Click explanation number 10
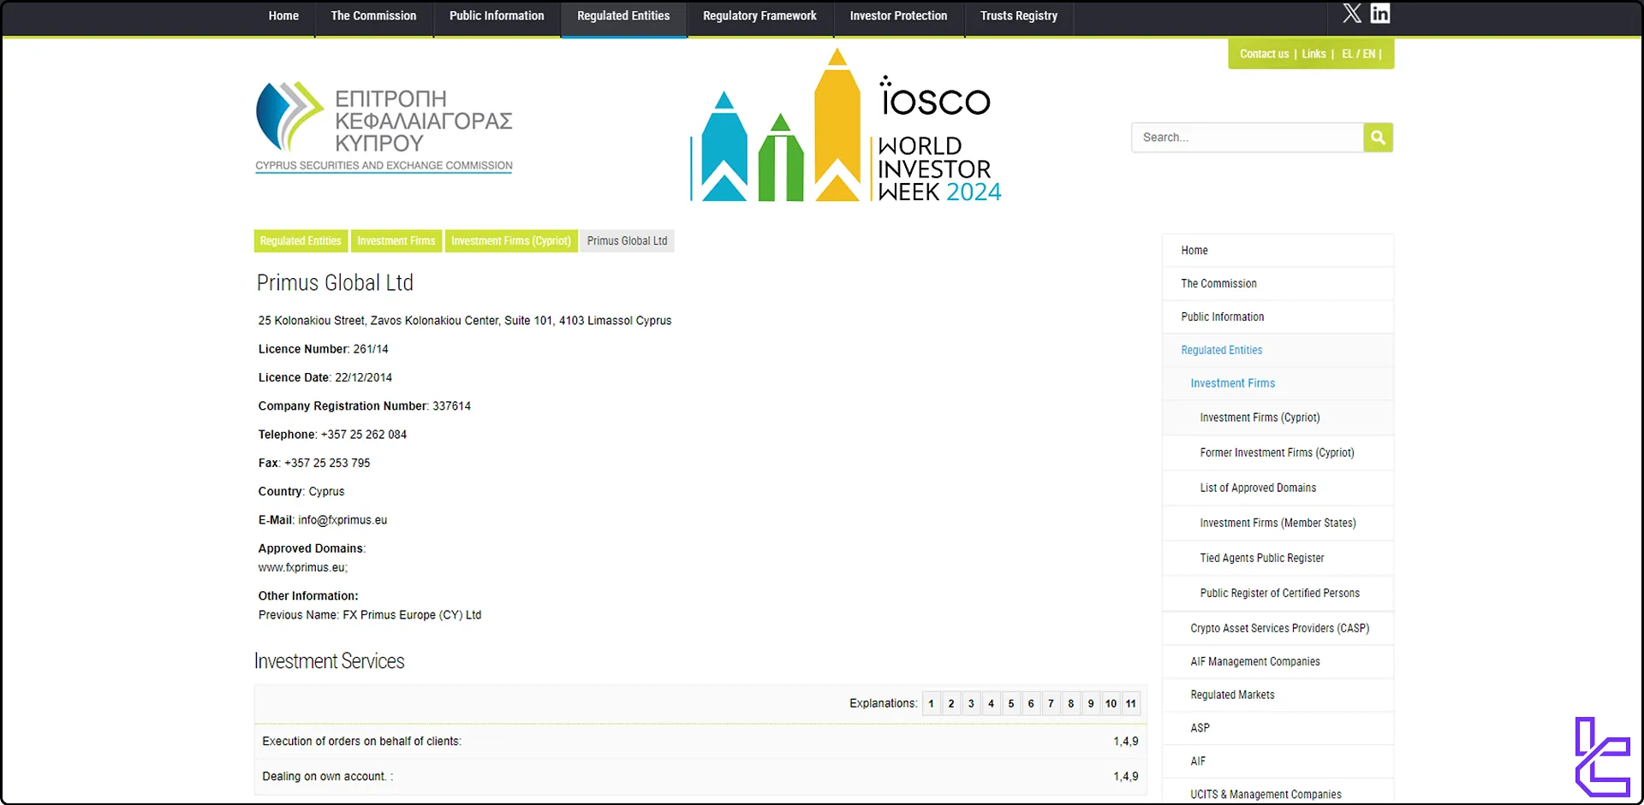The height and width of the screenshot is (805, 1644). (x=1111, y=704)
